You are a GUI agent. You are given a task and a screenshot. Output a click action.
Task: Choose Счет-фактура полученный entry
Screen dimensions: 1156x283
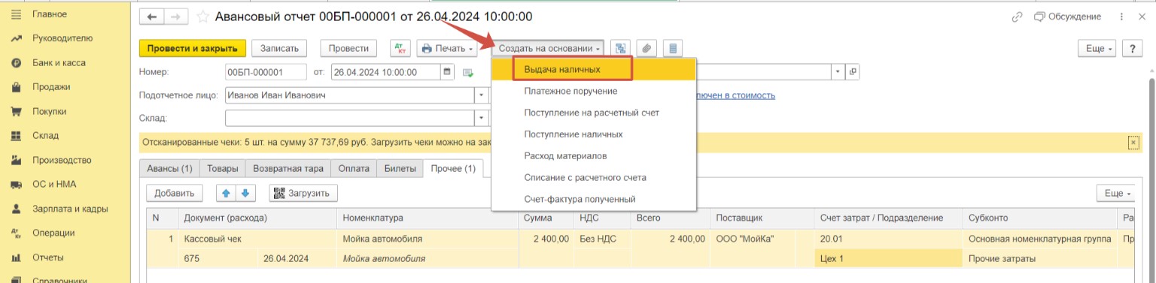click(595, 199)
